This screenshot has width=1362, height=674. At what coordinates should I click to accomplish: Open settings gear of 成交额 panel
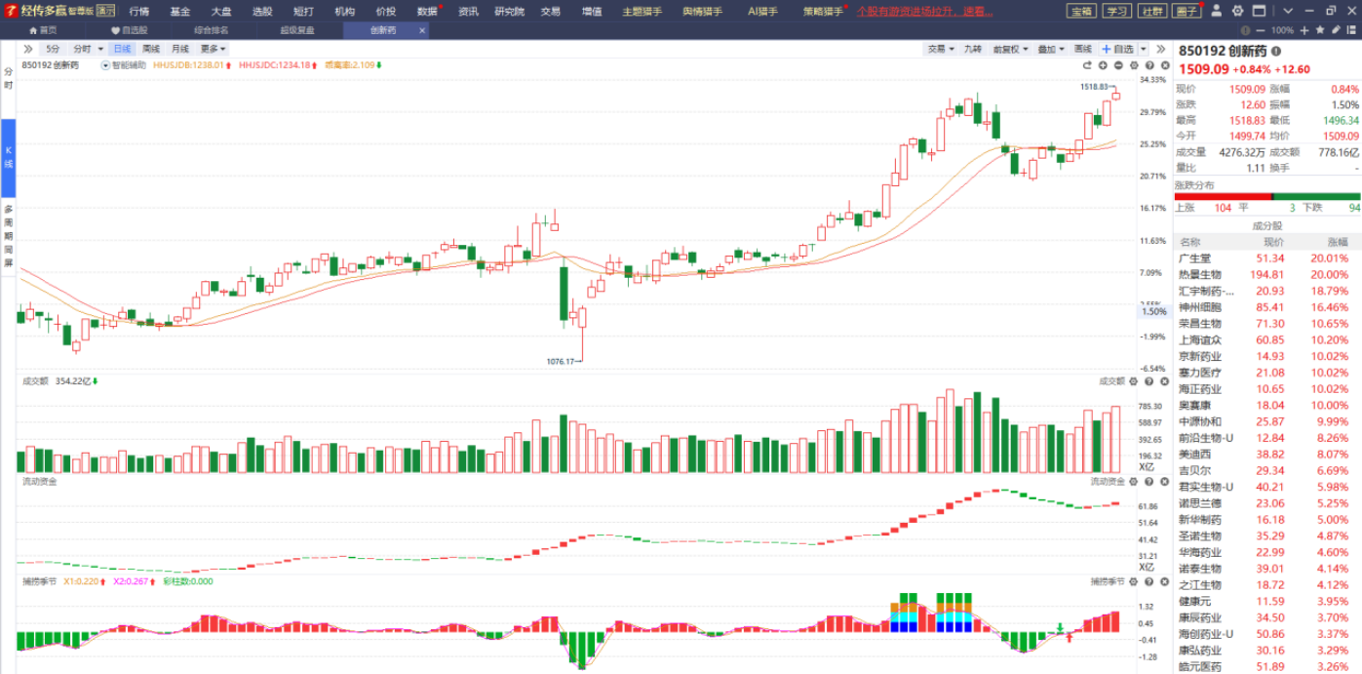pyautogui.click(x=1134, y=381)
